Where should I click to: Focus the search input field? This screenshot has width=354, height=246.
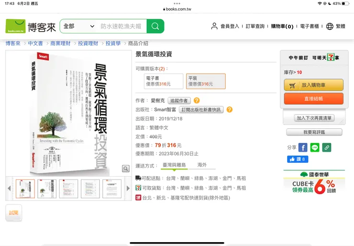pos(122,26)
